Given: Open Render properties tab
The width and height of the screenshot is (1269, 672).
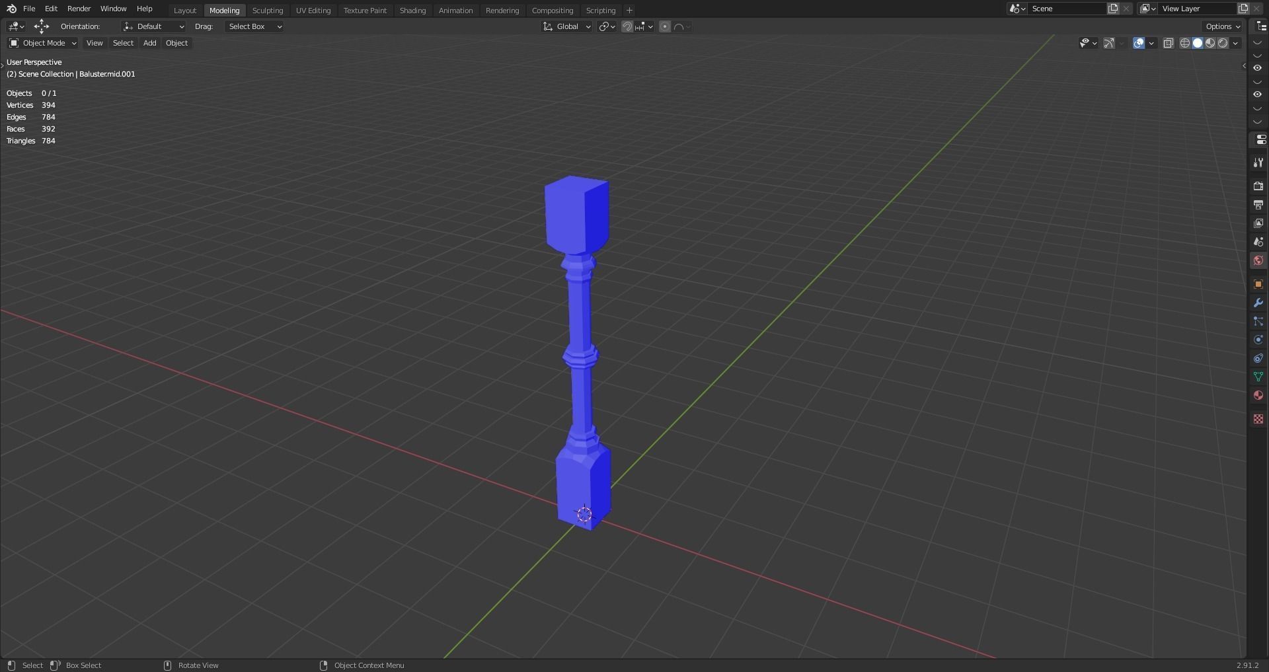Looking at the screenshot, I should click(x=1258, y=186).
